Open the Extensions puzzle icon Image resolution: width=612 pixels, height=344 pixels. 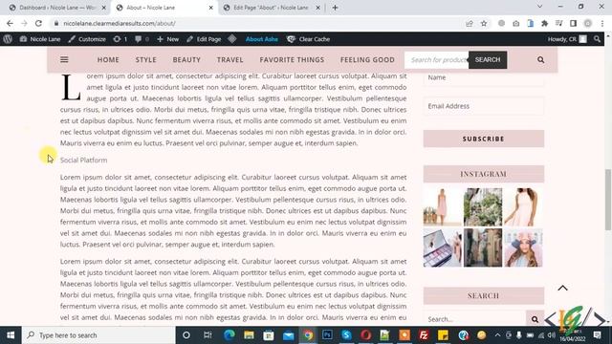pyautogui.click(x=544, y=23)
